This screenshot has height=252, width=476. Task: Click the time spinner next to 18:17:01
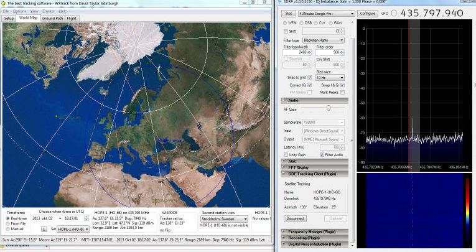pyautogui.click(x=86, y=218)
